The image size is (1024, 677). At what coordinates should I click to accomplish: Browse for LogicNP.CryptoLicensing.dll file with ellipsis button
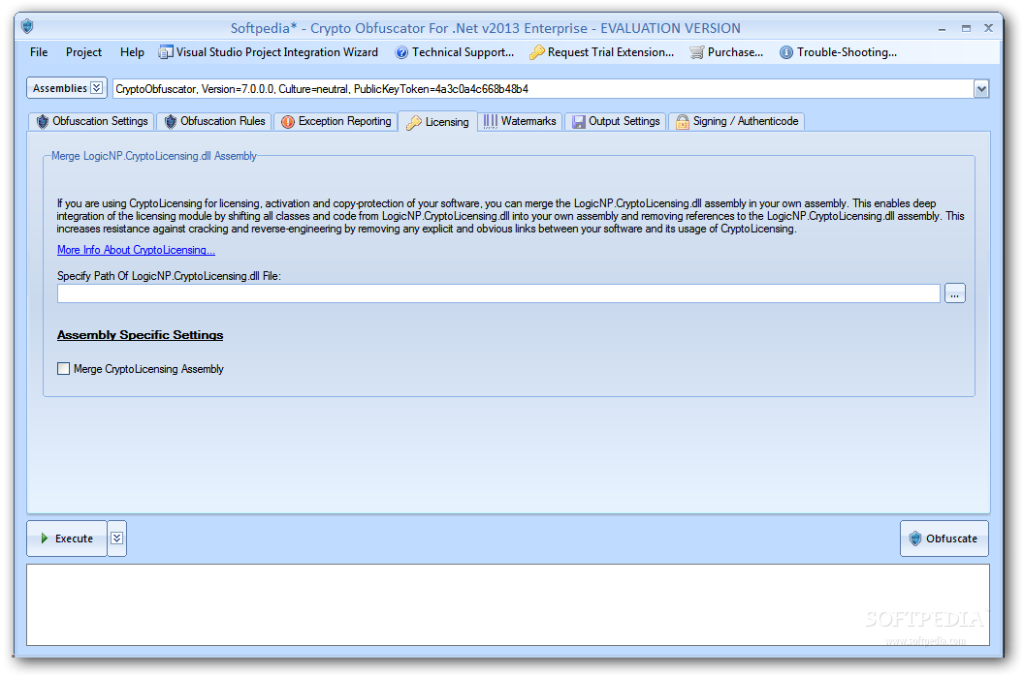pyautogui.click(x=954, y=293)
